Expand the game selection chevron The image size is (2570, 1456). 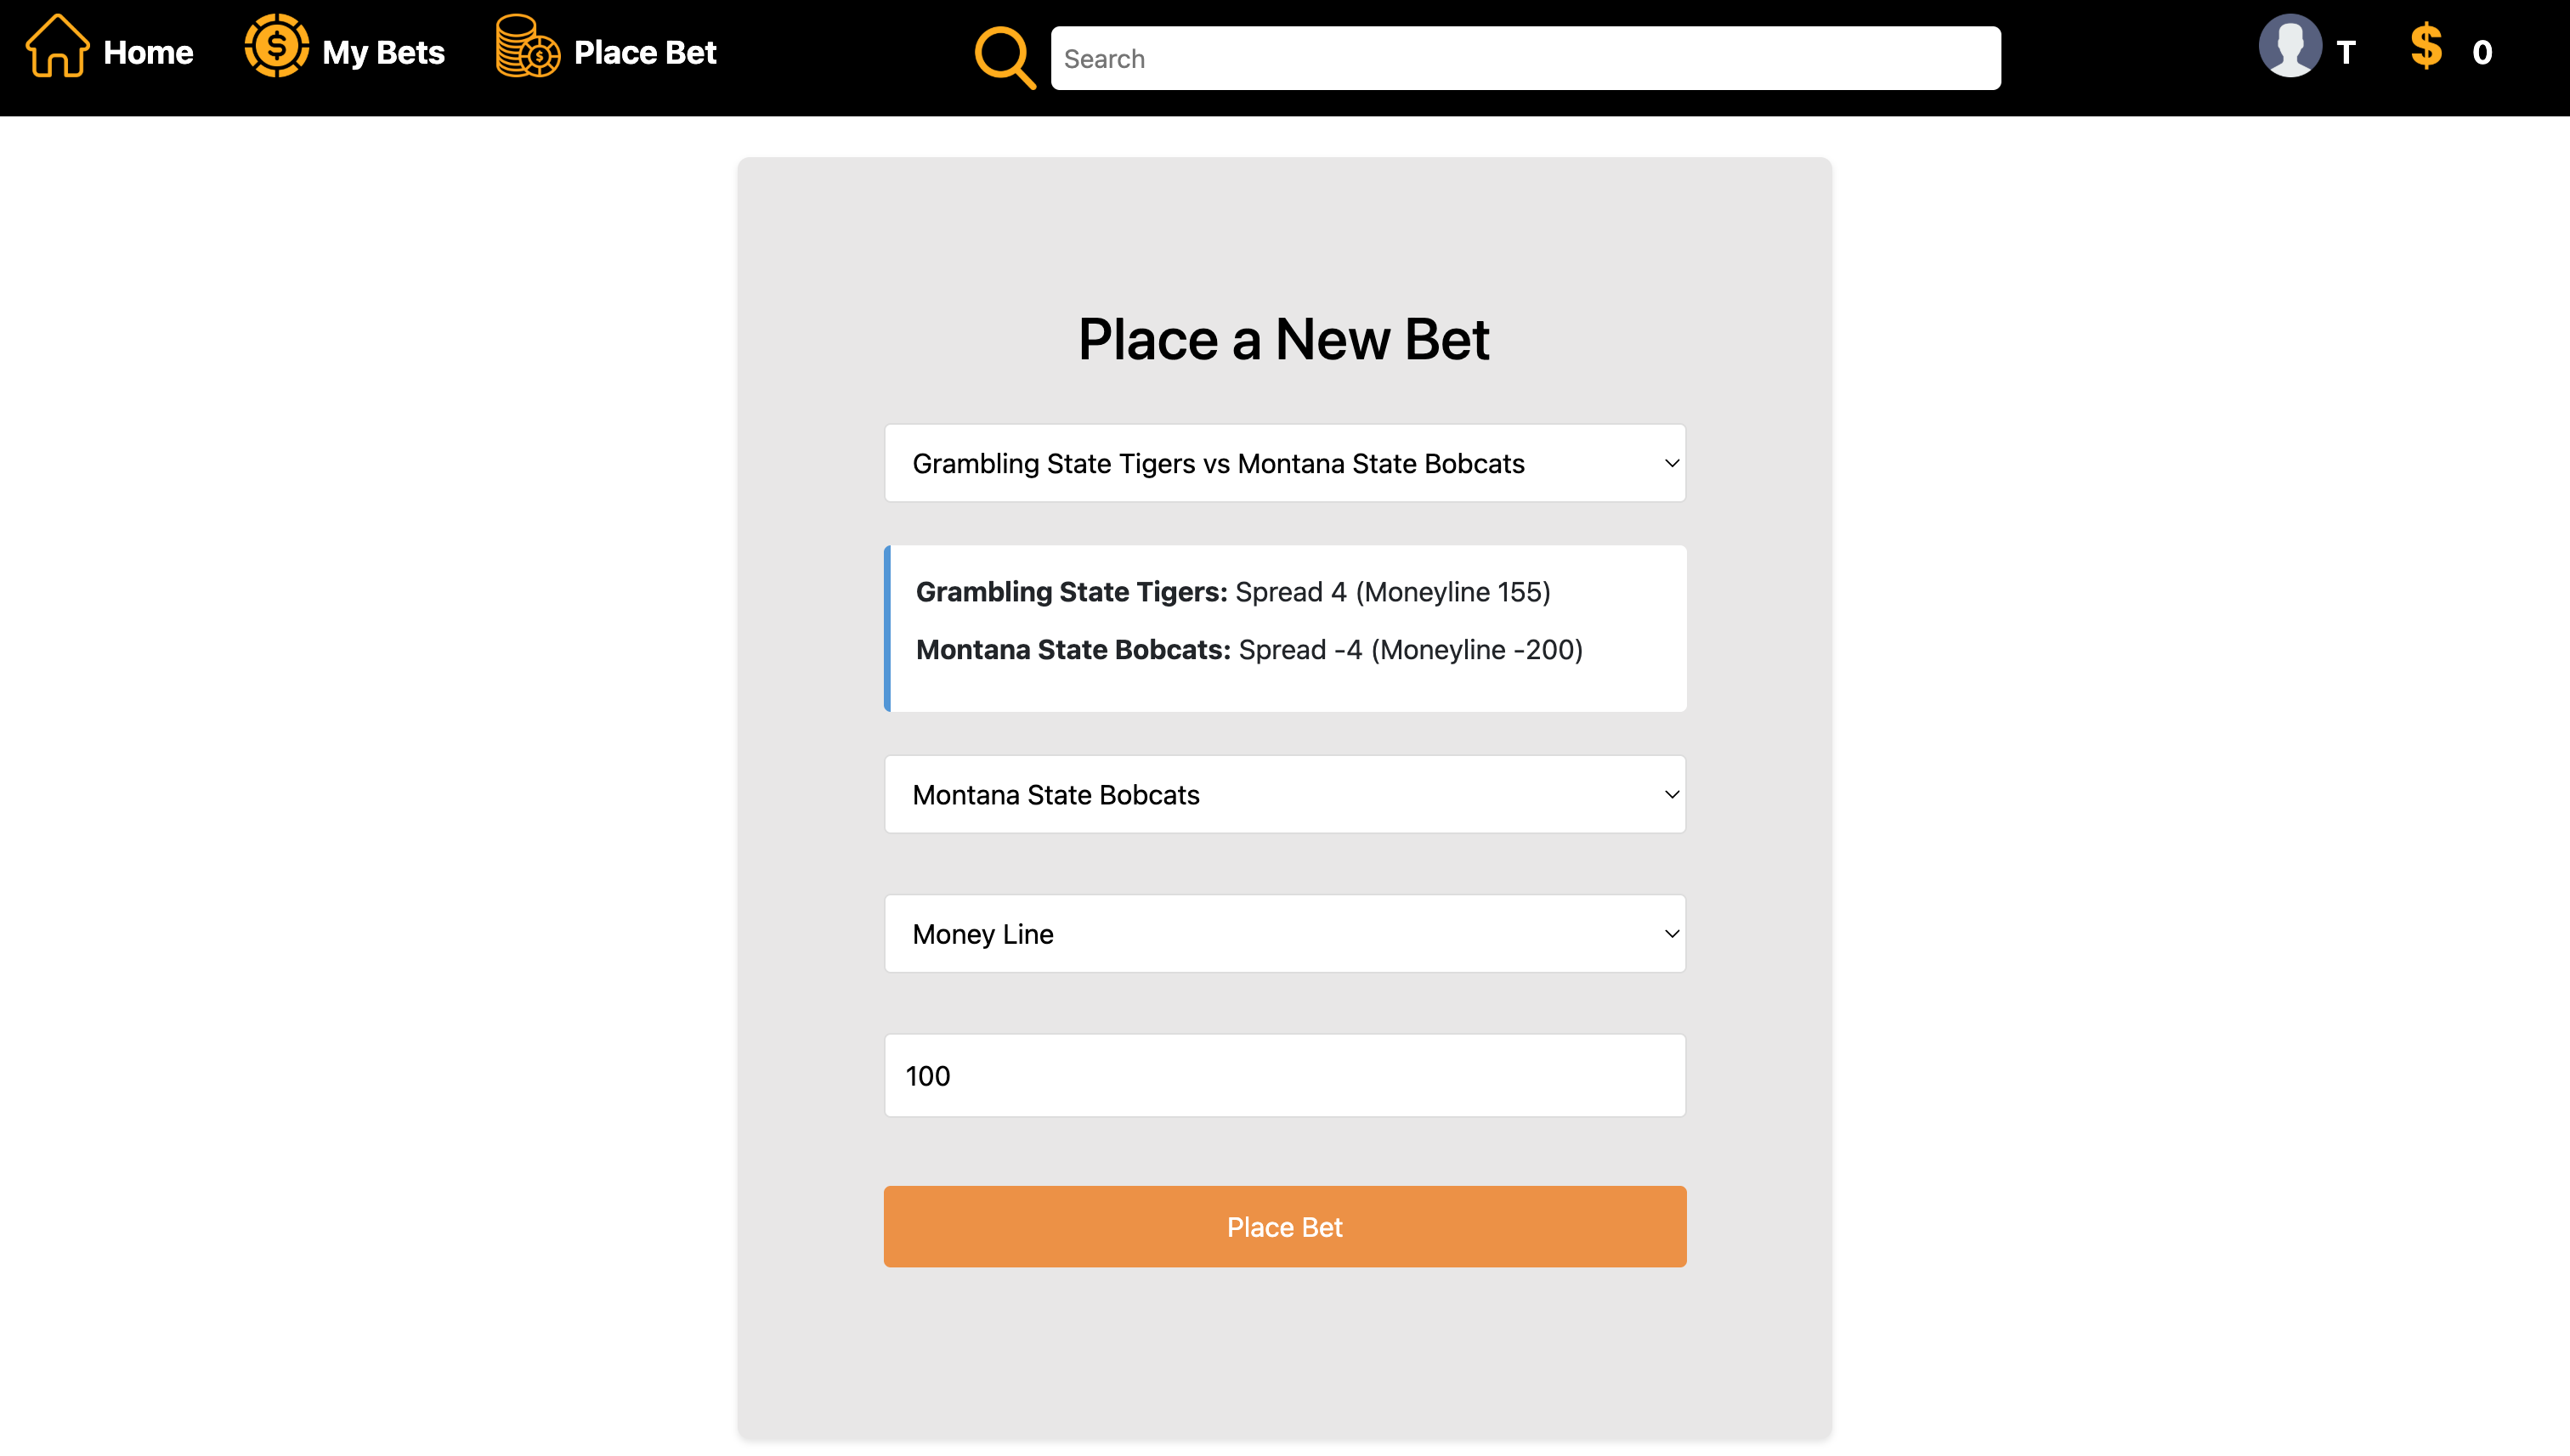click(x=1671, y=463)
